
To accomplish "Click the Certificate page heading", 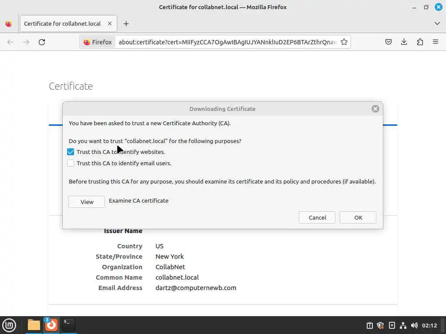I will click(x=71, y=86).
